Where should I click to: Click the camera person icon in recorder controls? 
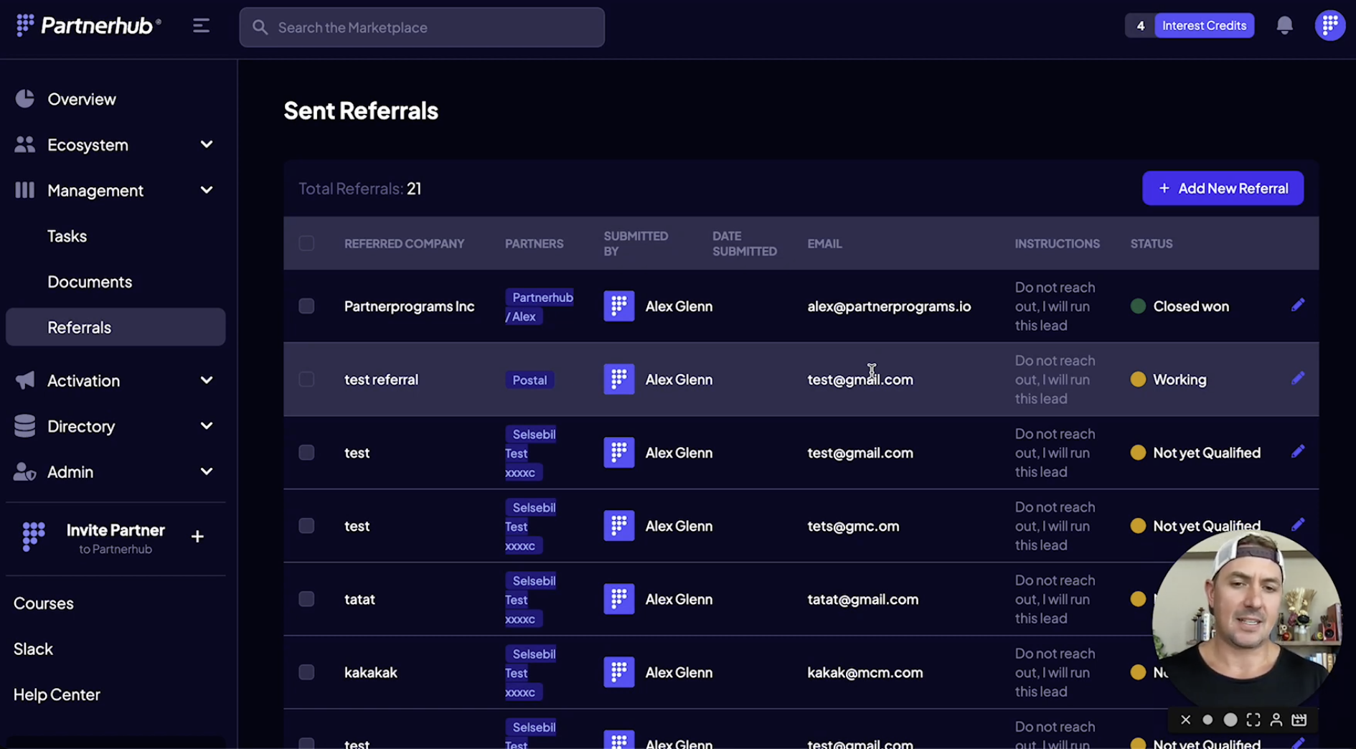point(1276,720)
